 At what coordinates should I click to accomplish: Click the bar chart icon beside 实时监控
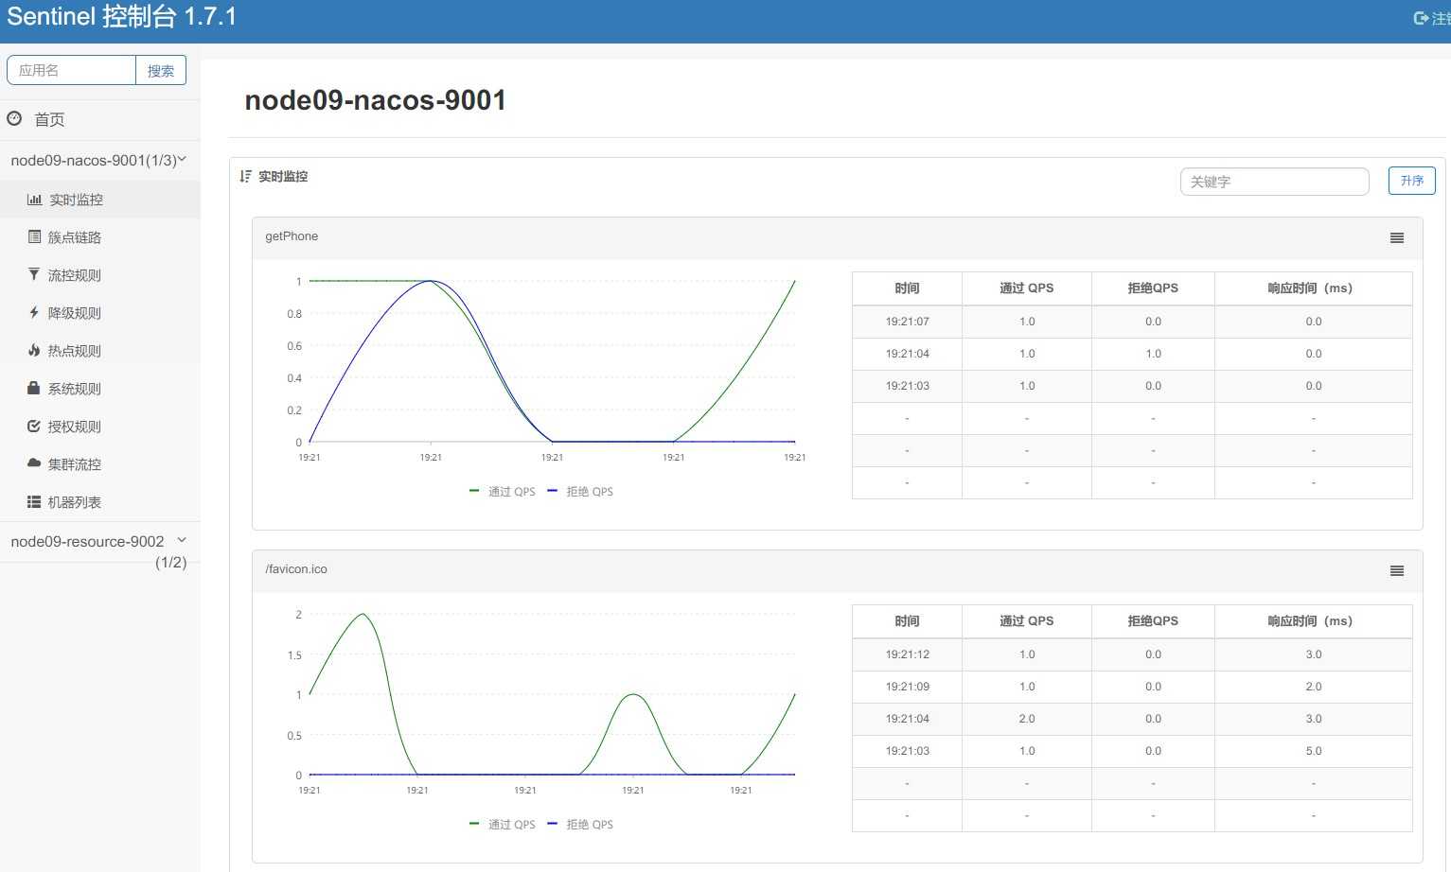[34, 200]
